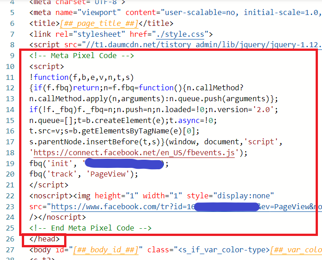Viewport: 322px width, 260px height.
Task: Click the 'End Meta Pixel Code' comment
Action: pos(91,228)
